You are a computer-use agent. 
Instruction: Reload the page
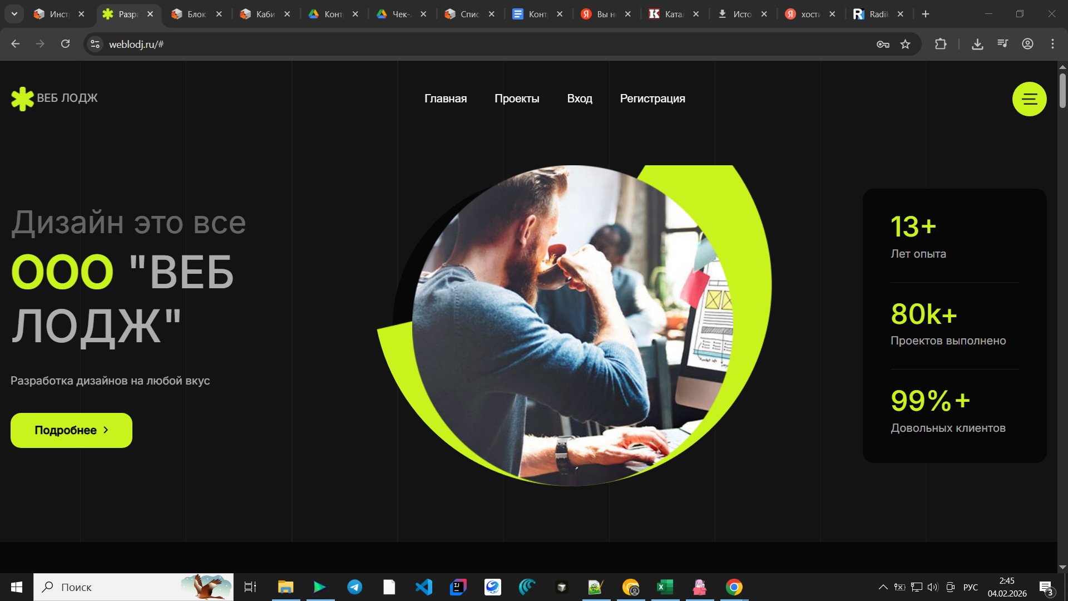tap(65, 44)
